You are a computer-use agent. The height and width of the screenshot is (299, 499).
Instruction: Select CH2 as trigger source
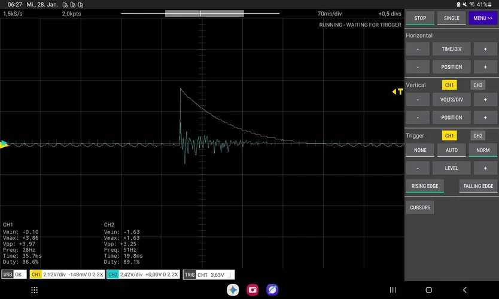click(477, 136)
